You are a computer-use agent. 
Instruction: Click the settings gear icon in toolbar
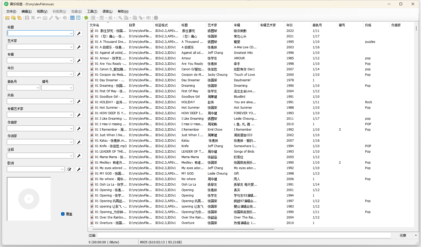tap(156, 18)
